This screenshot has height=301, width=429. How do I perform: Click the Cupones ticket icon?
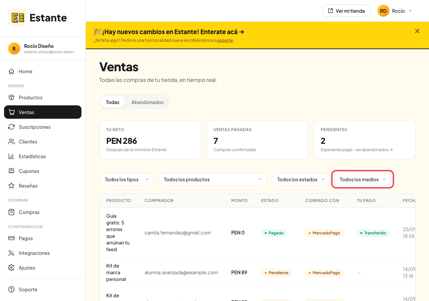pos(11,171)
